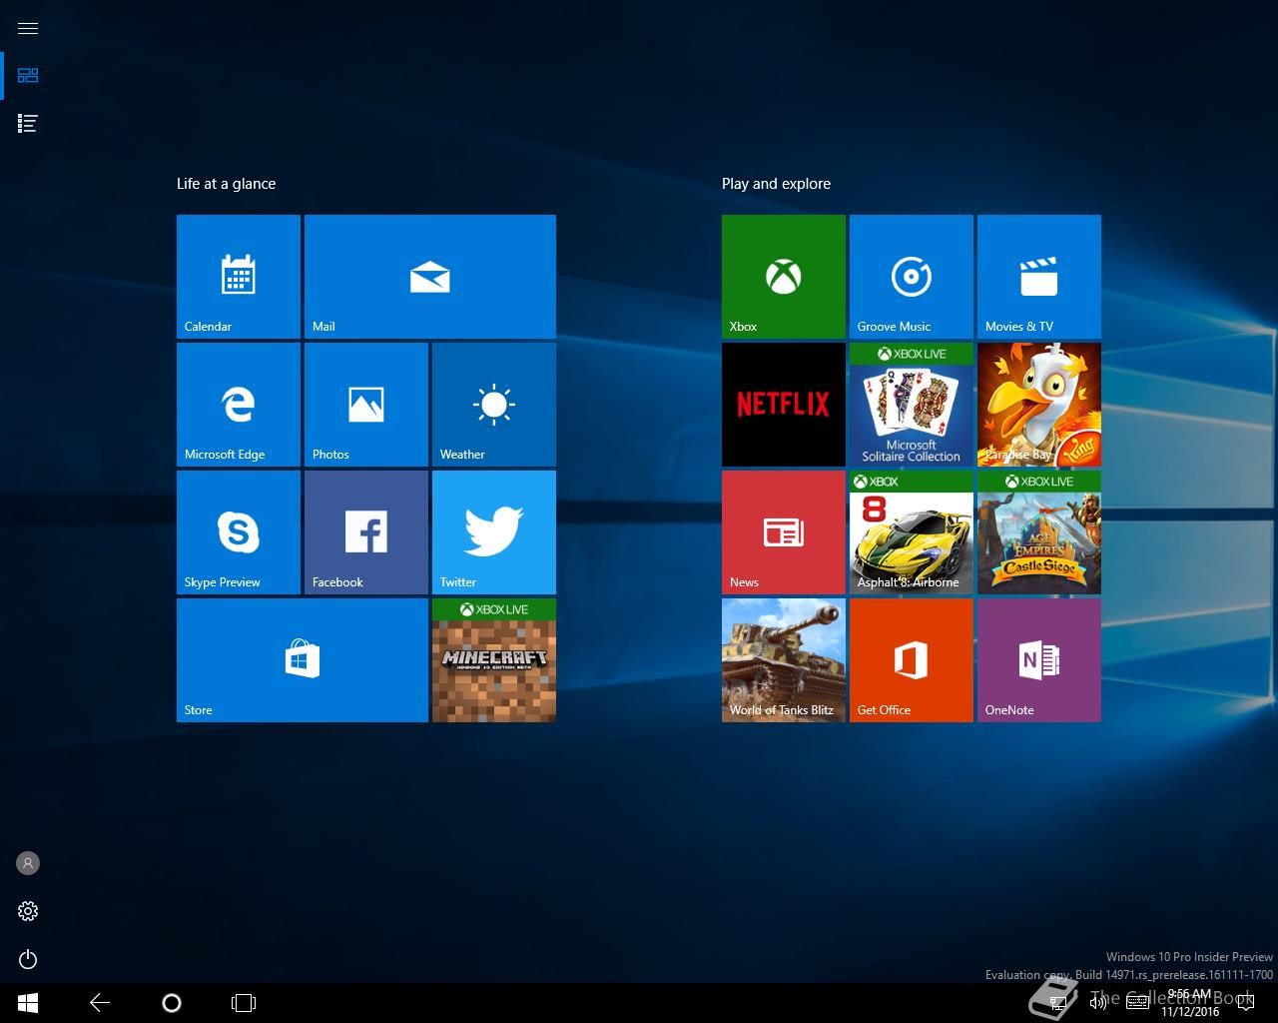Switch to All apps list view
The height and width of the screenshot is (1023, 1278).
pyautogui.click(x=28, y=124)
